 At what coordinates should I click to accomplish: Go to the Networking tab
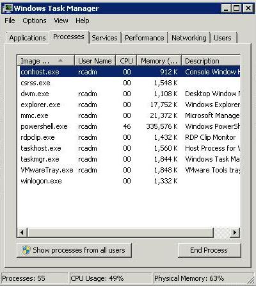189,38
